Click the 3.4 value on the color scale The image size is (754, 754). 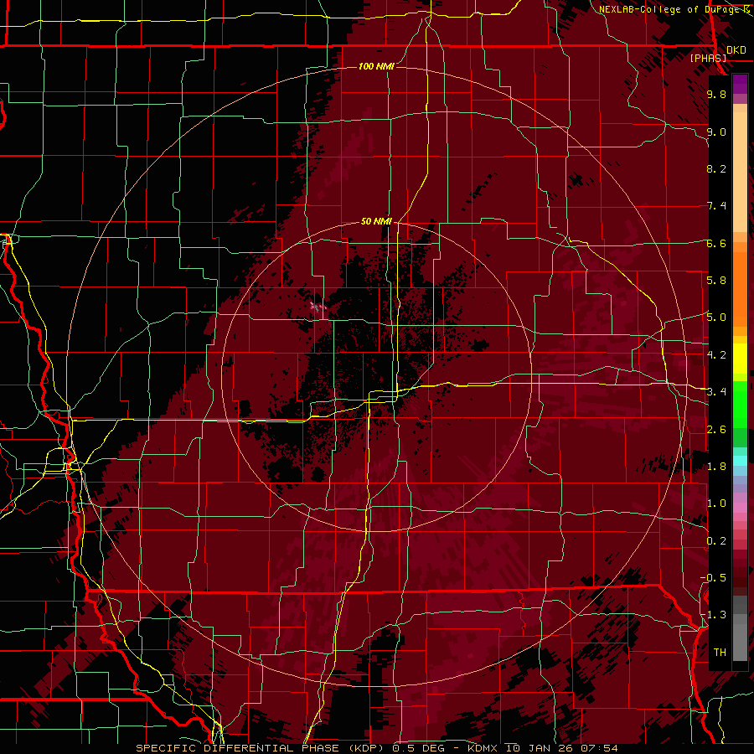[716, 392]
